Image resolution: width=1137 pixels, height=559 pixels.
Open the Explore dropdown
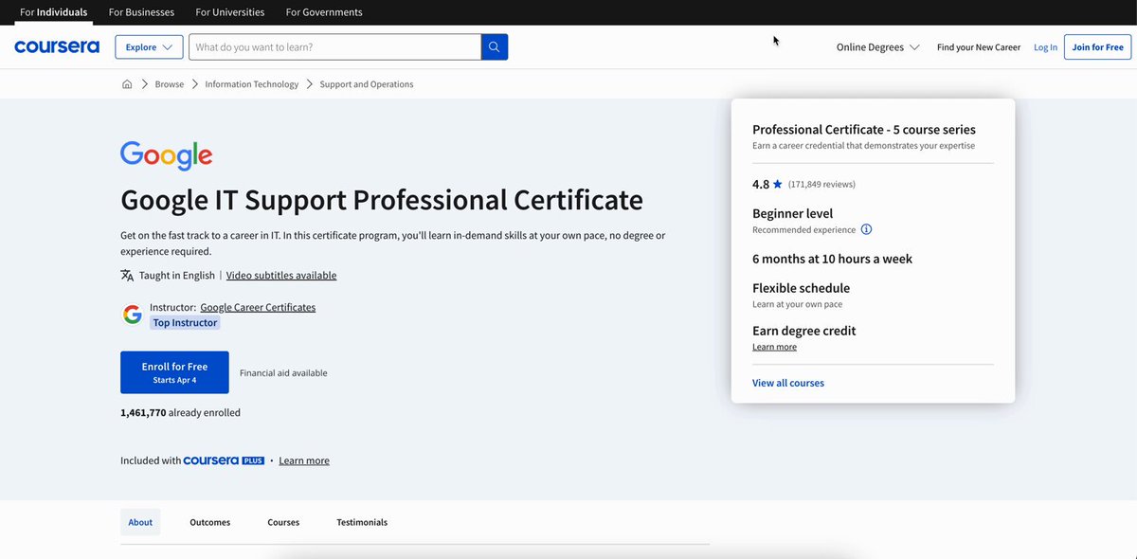click(149, 47)
